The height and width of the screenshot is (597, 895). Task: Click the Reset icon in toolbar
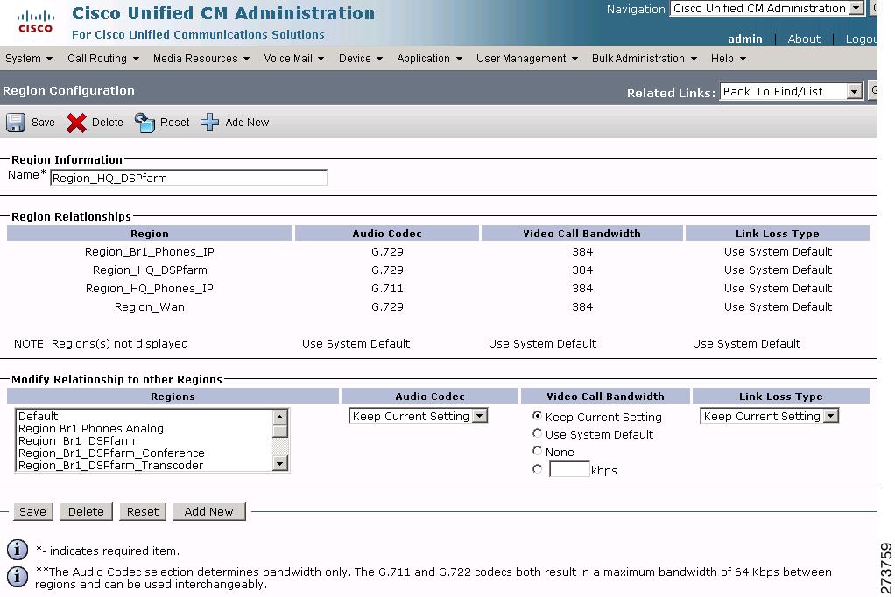click(144, 123)
